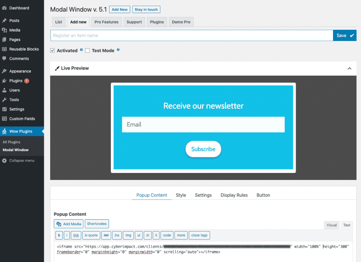
Task: Click the Custom Fields grid icon
Action: pos(4,119)
